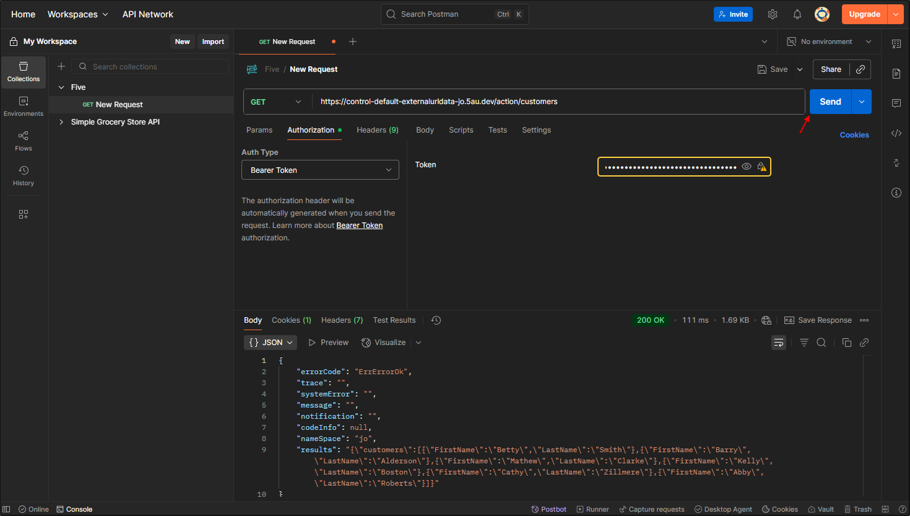
Task: Switch to the Headers (9) request tab
Action: point(377,130)
